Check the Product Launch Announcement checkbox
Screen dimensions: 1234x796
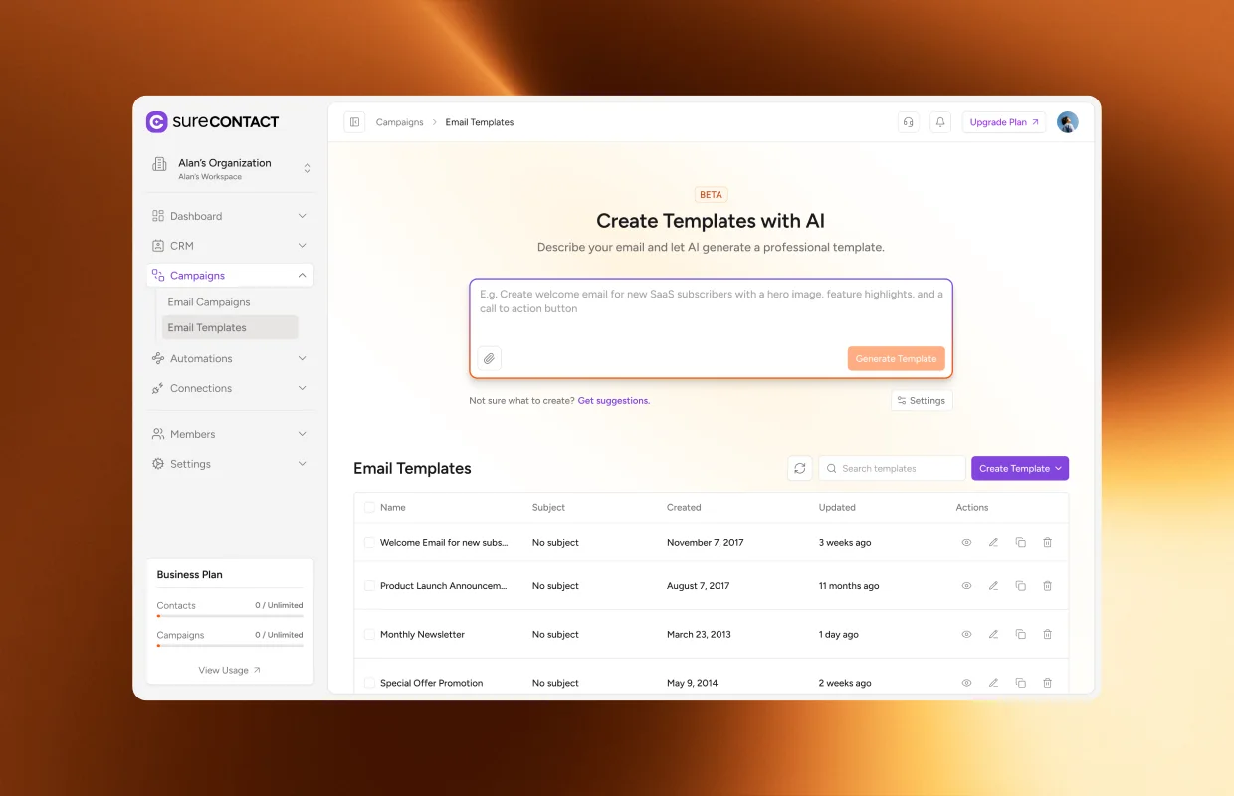click(x=370, y=586)
